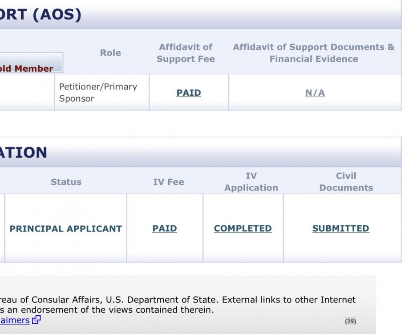Select the Status column header
405x334 pixels.
(66, 182)
